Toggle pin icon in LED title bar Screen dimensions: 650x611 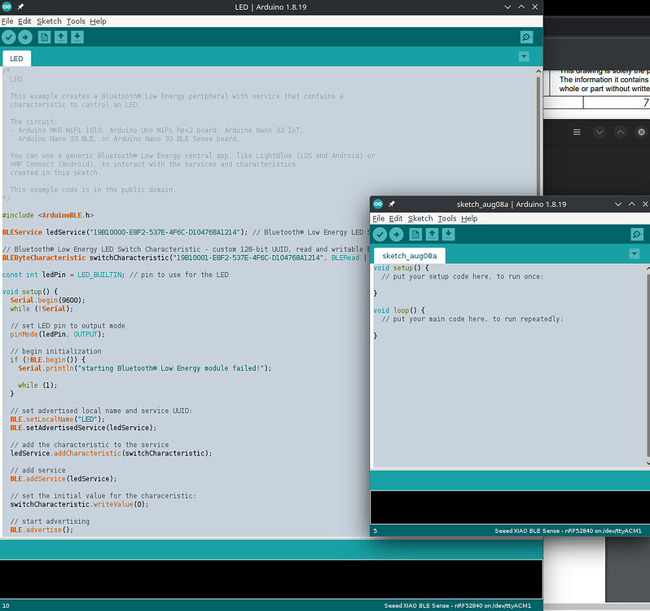coord(21,7)
